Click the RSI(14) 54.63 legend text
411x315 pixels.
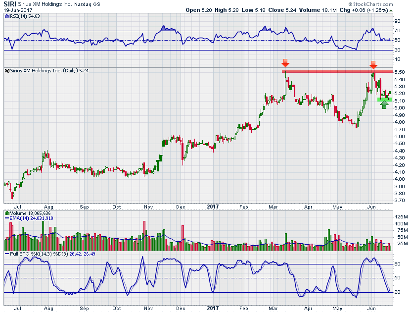[x=24, y=16]
